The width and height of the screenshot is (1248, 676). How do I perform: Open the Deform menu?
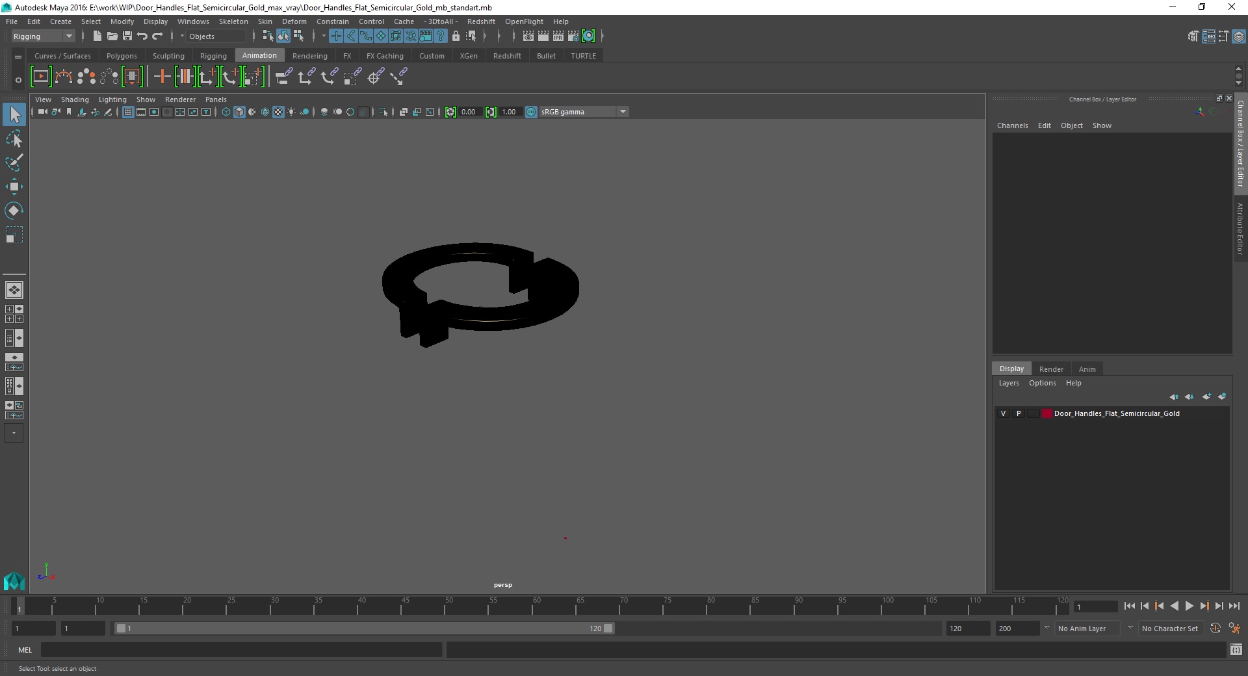(x=294, y=21)
